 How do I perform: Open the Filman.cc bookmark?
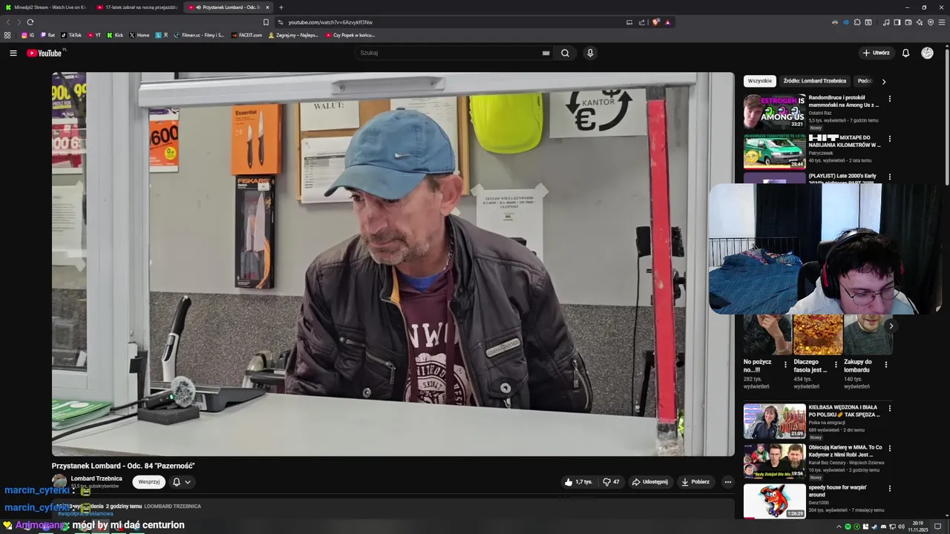(199, 35)
